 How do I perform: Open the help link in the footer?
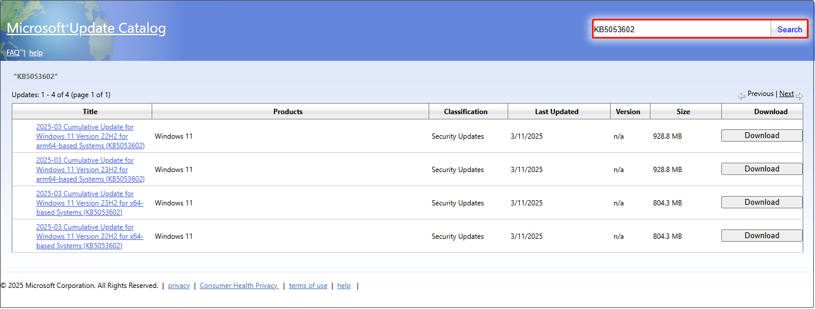tap(344, 286)
